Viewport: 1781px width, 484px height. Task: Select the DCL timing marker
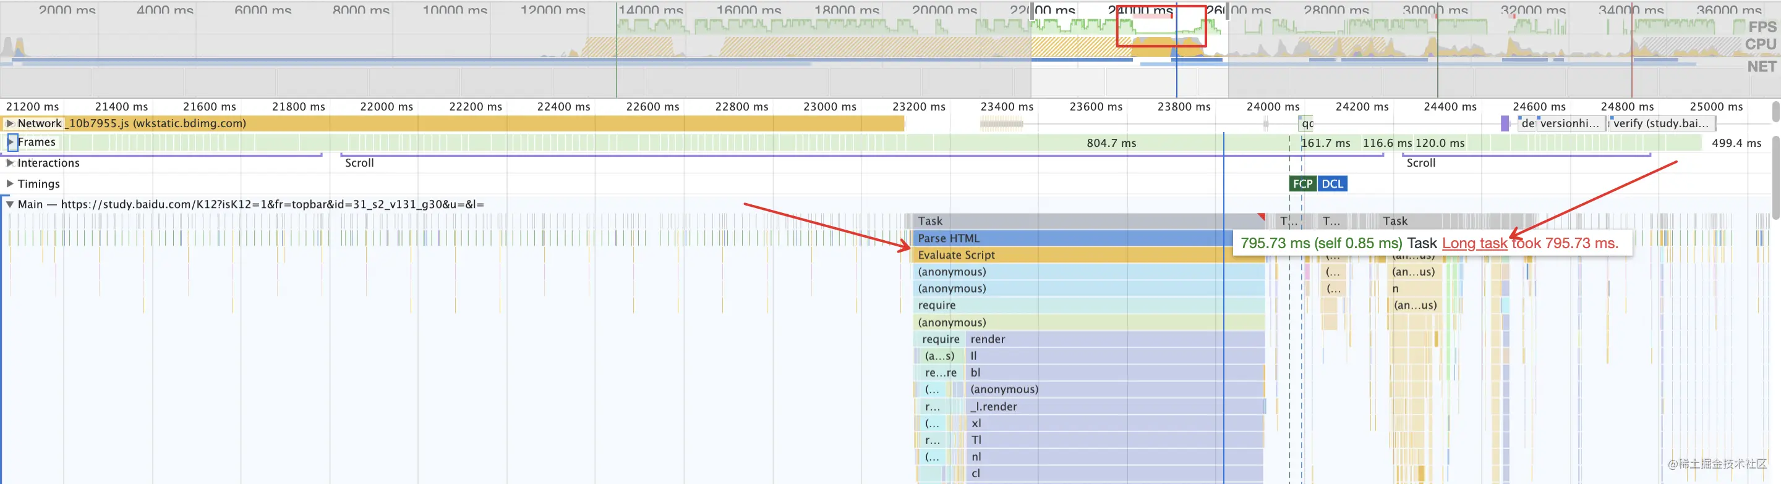pos(1332,183)
